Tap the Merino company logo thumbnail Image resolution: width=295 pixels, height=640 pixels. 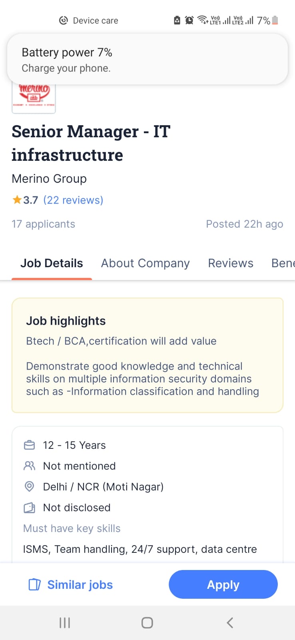[34, 98]
